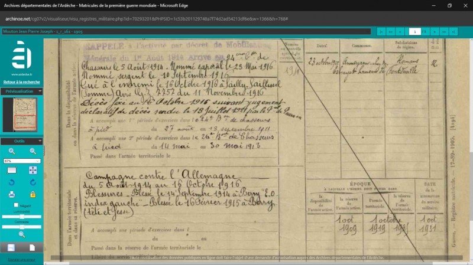Click the Ardèche archives logo
This screenshot has height=265, width=473.
21,55
